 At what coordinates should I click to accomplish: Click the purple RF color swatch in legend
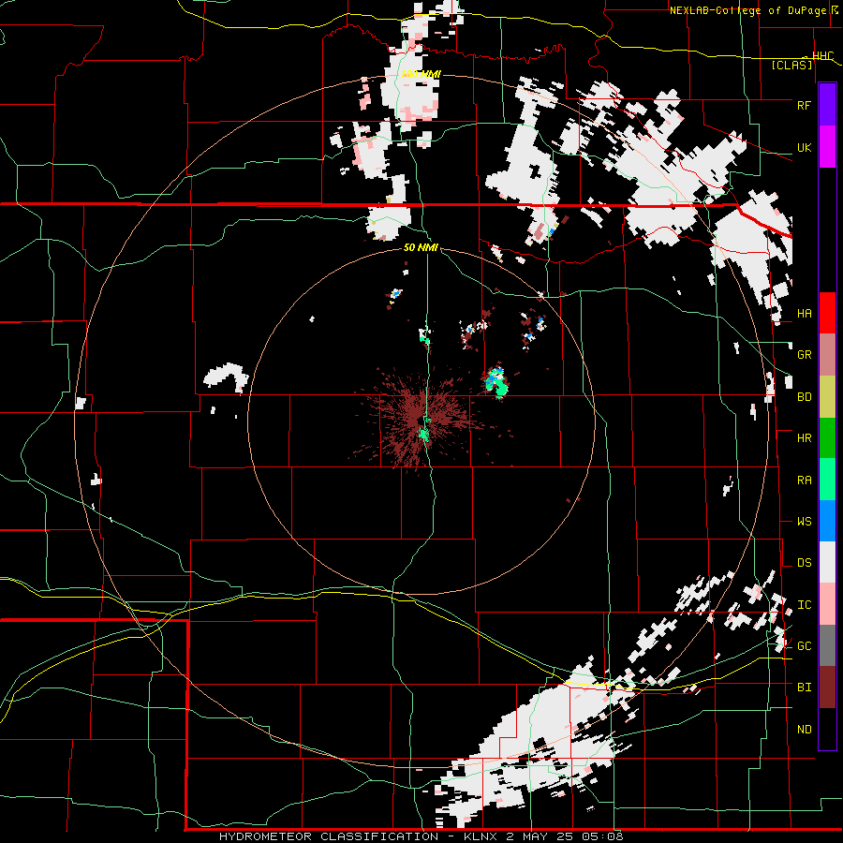pos(827,105)
